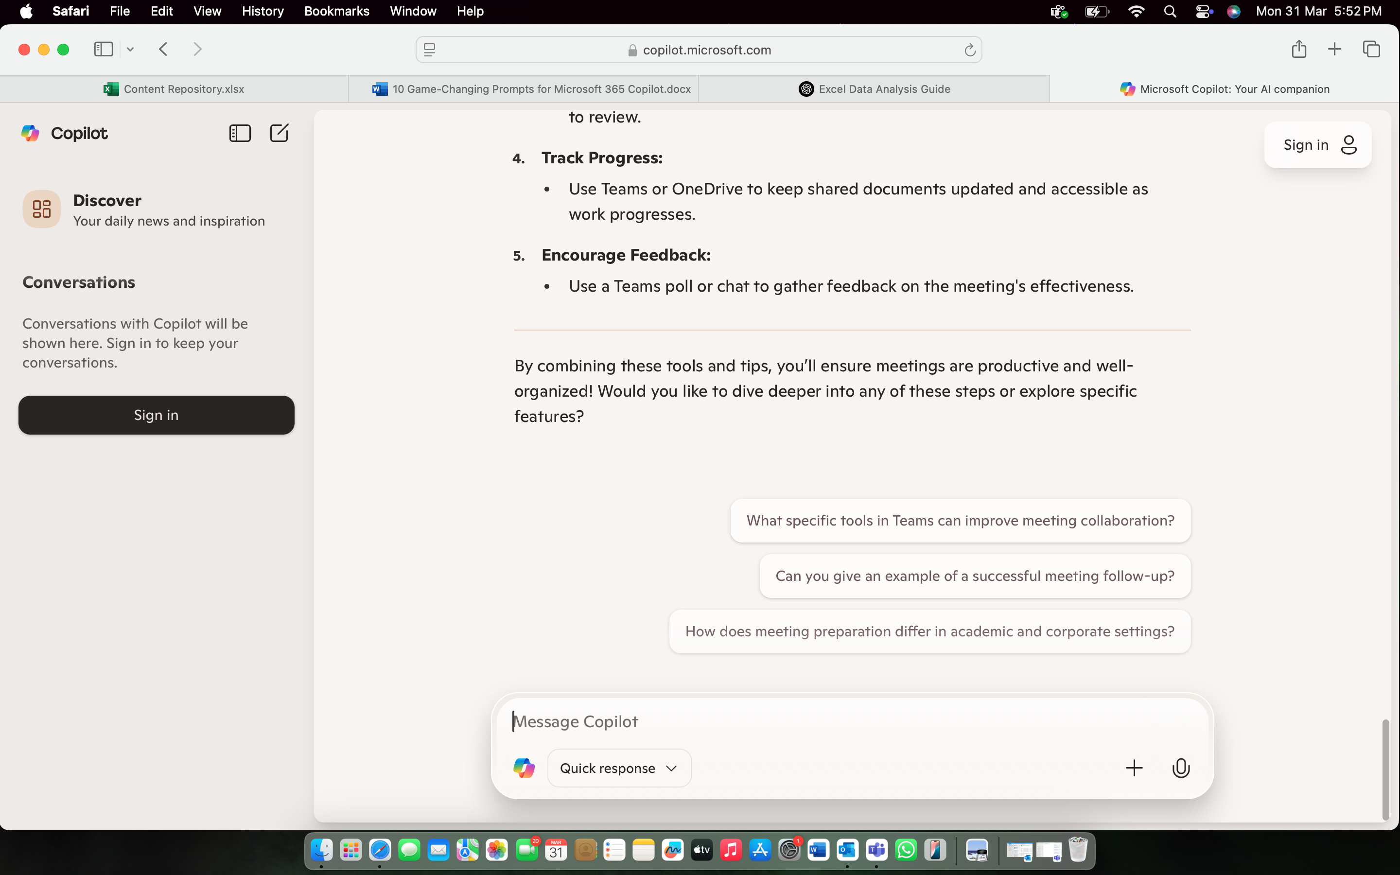1400x875 pixels.
Task: Go forward with Safari forward arrow
Action: pyautogui.click(x=197, y=49)
